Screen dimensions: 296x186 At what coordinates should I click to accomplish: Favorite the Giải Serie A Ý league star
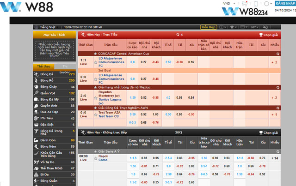[x=96, y=151]
